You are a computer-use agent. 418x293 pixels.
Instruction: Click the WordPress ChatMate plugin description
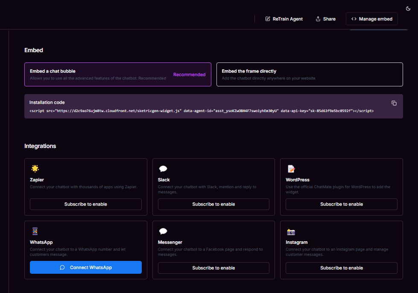click(x=338, y=189)
